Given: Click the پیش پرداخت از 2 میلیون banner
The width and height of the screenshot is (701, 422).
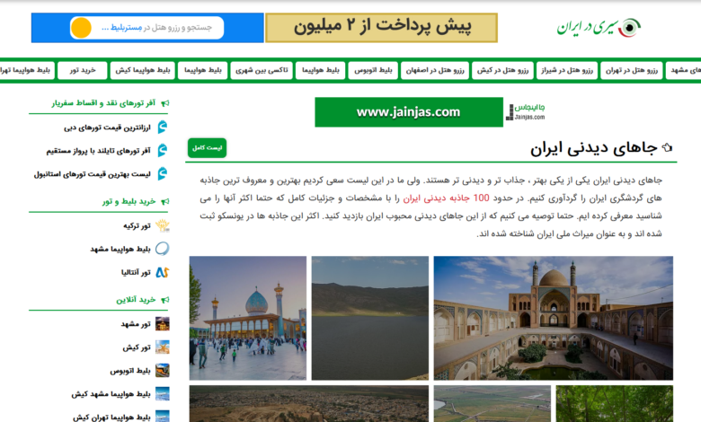Looking at the screenshot, I should (x=381, y=28).
